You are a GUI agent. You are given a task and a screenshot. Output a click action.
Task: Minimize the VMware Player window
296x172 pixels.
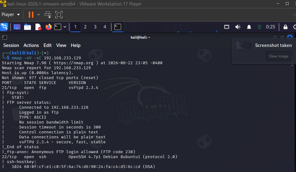[x=278, y=4]
